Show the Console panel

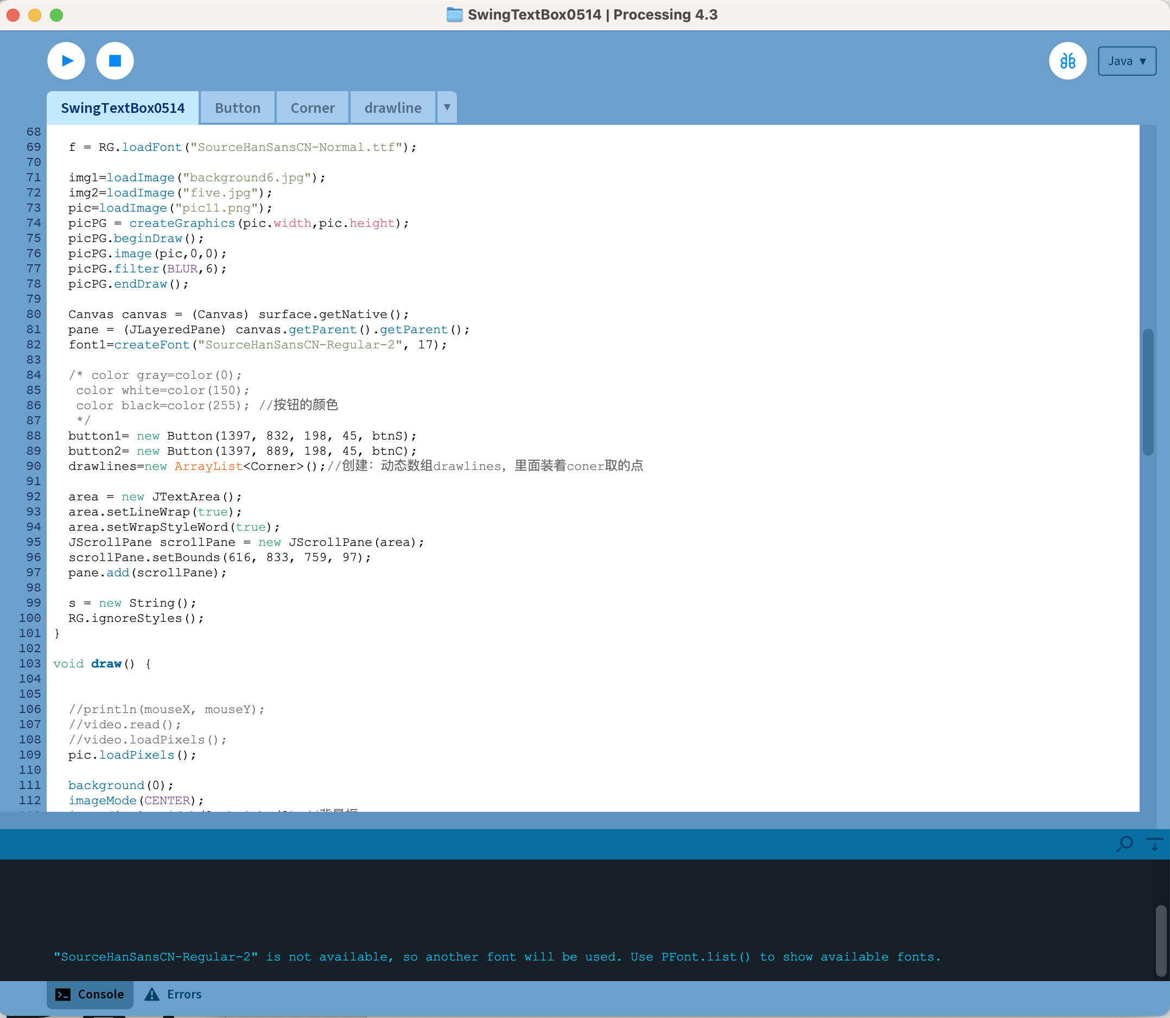90,994
